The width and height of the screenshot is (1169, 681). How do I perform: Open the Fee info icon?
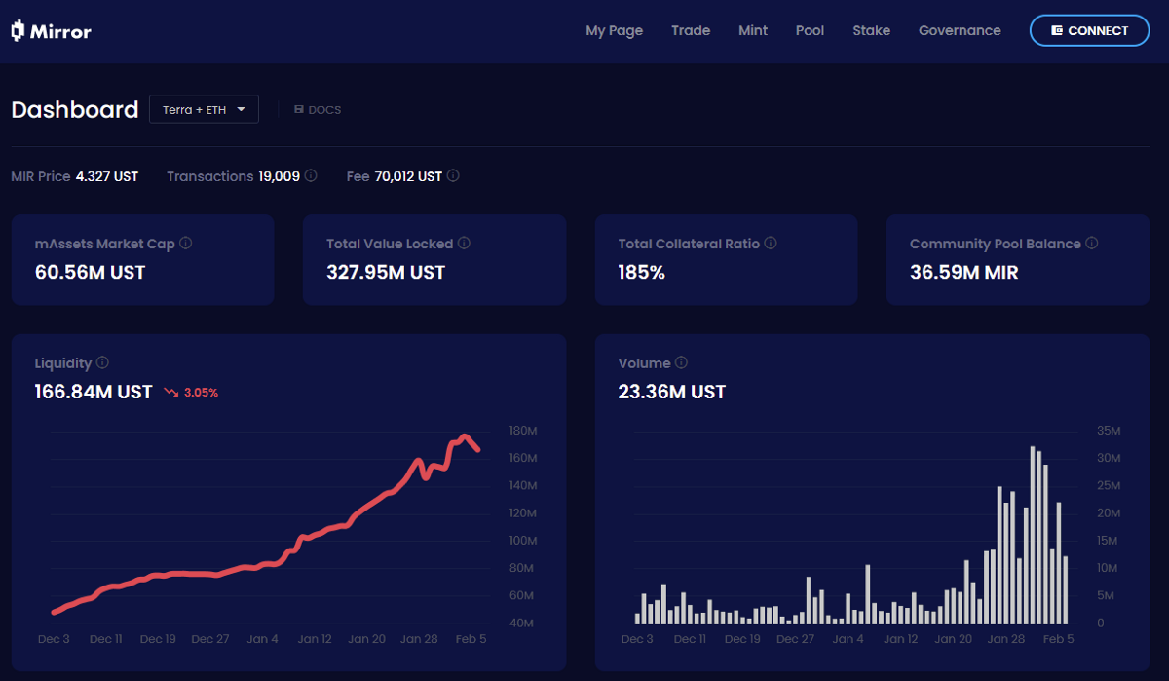coord(453,176)
